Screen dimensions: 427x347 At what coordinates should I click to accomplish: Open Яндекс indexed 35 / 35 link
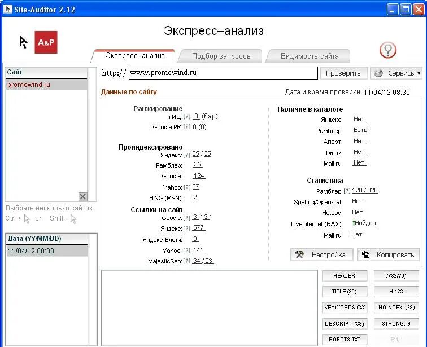pos(202,154)
